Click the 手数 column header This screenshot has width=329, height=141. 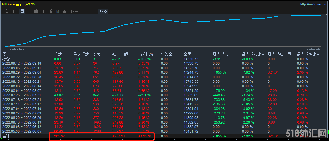58,54
